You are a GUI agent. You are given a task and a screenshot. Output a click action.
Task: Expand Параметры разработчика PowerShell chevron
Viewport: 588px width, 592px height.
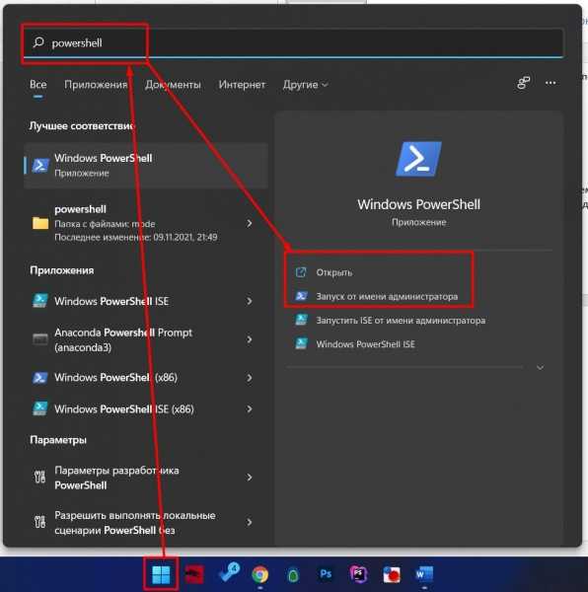(x=249, y=478)
